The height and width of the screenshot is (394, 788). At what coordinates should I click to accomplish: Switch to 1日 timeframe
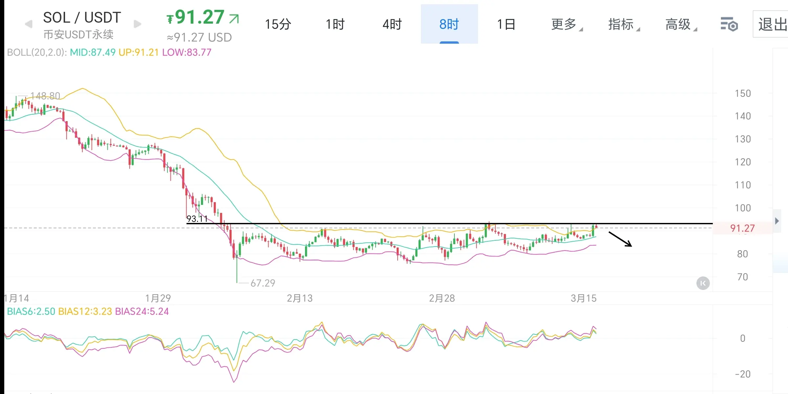tap(506, 24)
